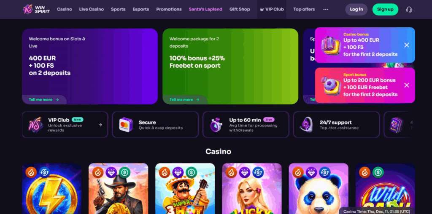Click Tell me more on green banner
The height and width of the screenshot is (214, 432).
185,100
